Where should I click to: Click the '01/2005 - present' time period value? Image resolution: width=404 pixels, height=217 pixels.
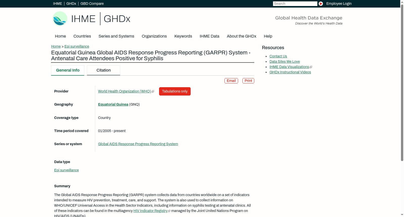tap(112, 131)
